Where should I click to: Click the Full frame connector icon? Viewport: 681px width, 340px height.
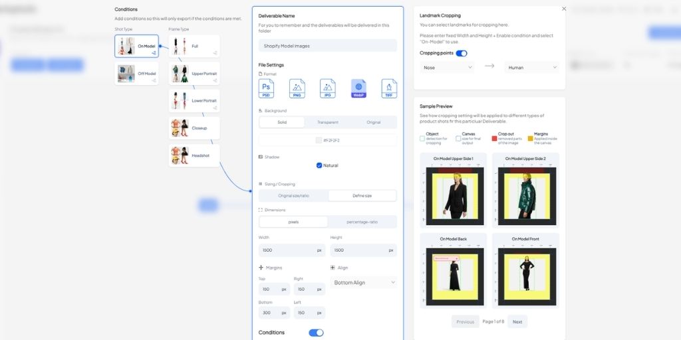click(x=215, y=53)
